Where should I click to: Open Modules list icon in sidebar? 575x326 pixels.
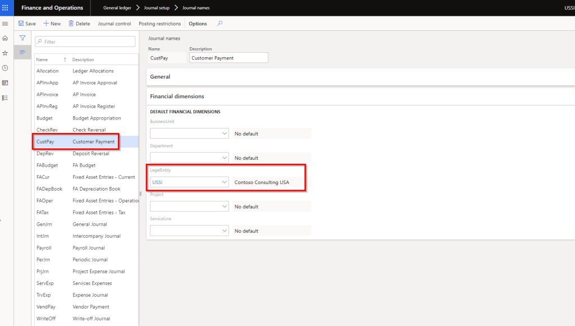[x=5, y=98]
